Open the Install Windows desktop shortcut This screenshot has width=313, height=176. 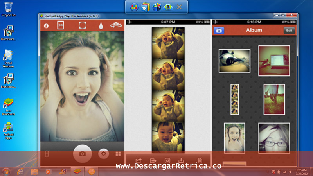[x=8, y=59]
